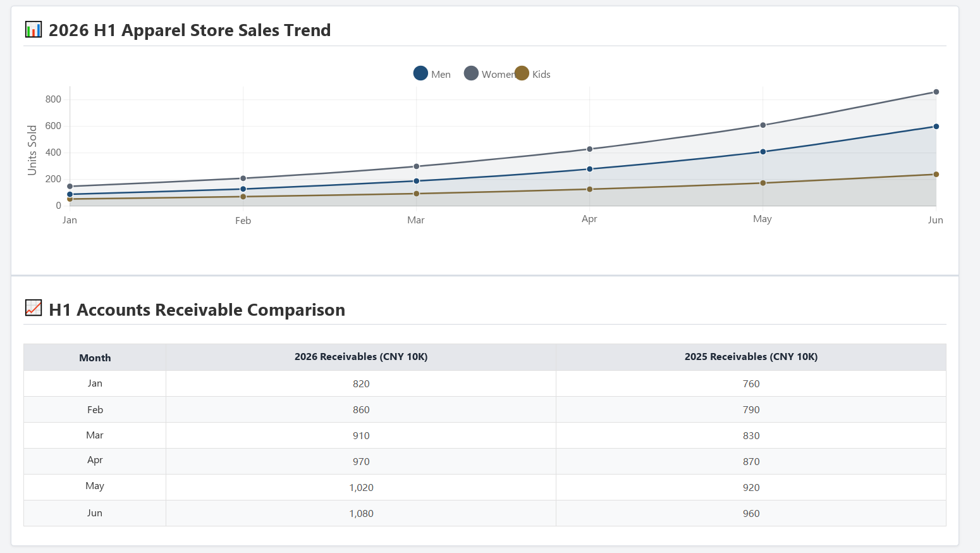Toggle the Women legend series
The image size is (980, 553).
pyautogui.click(x=489, y=74)
